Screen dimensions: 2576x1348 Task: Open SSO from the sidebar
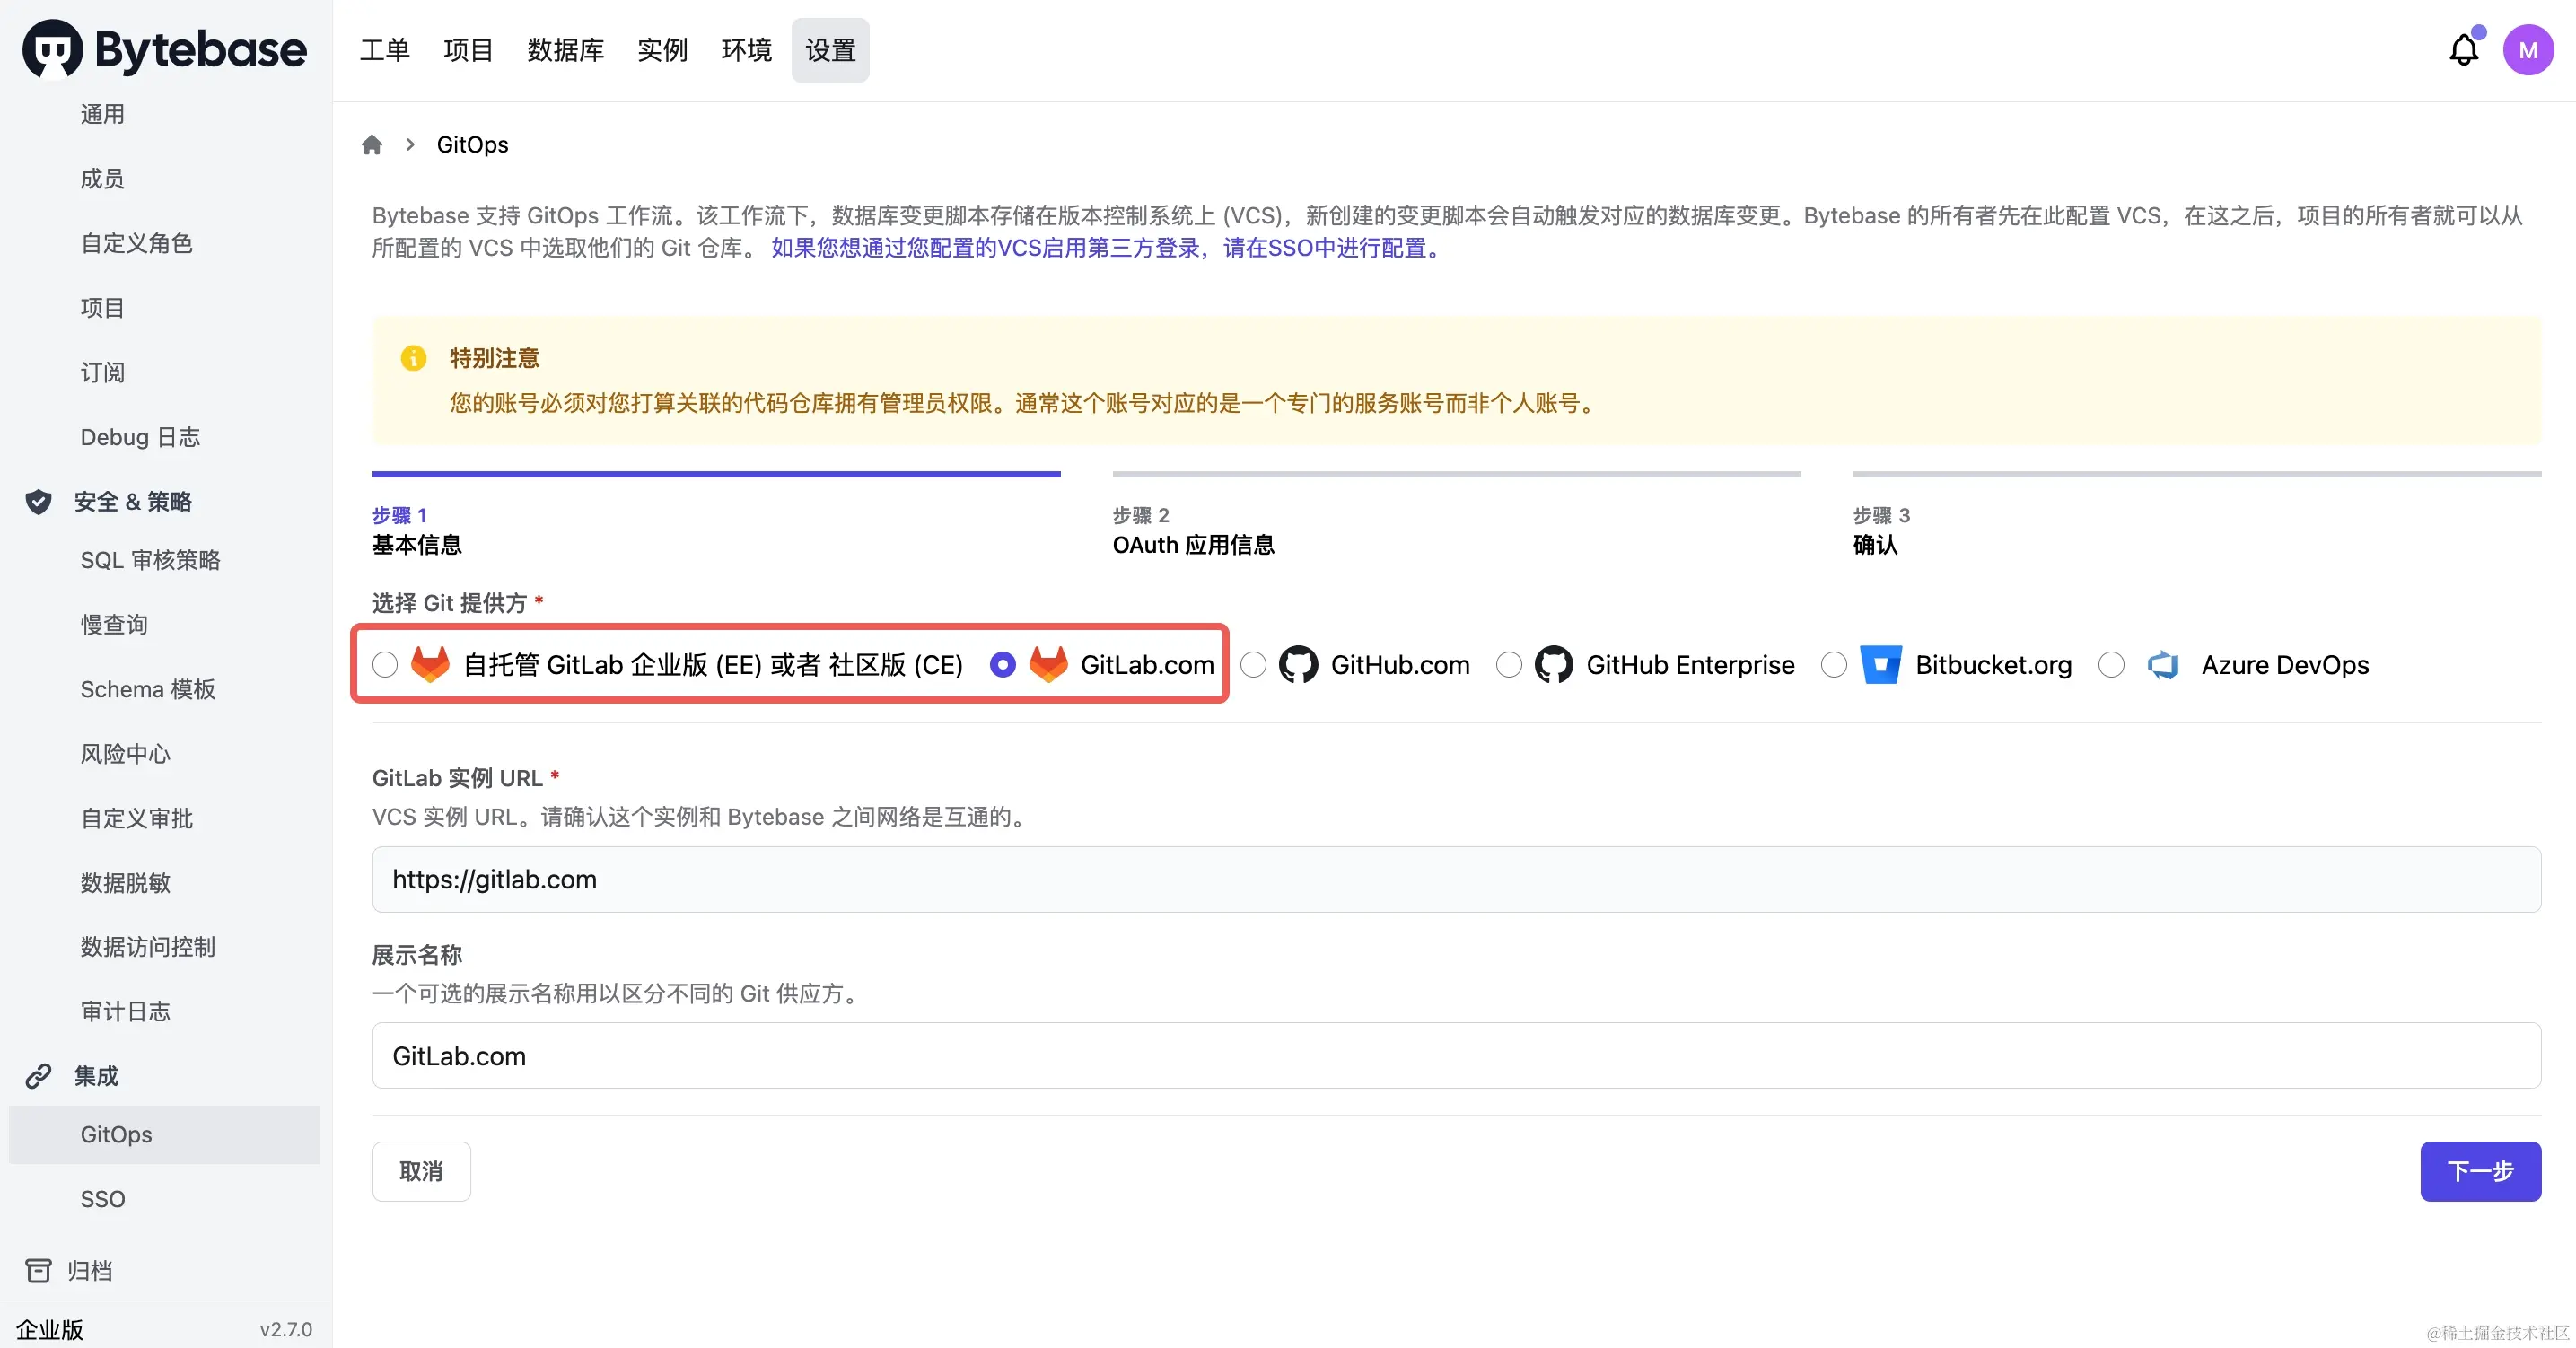[x=103, y=1198]
